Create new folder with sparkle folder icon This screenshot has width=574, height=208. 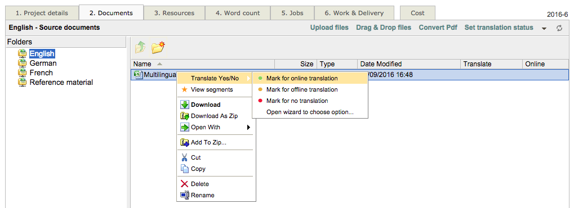point(158,47)
